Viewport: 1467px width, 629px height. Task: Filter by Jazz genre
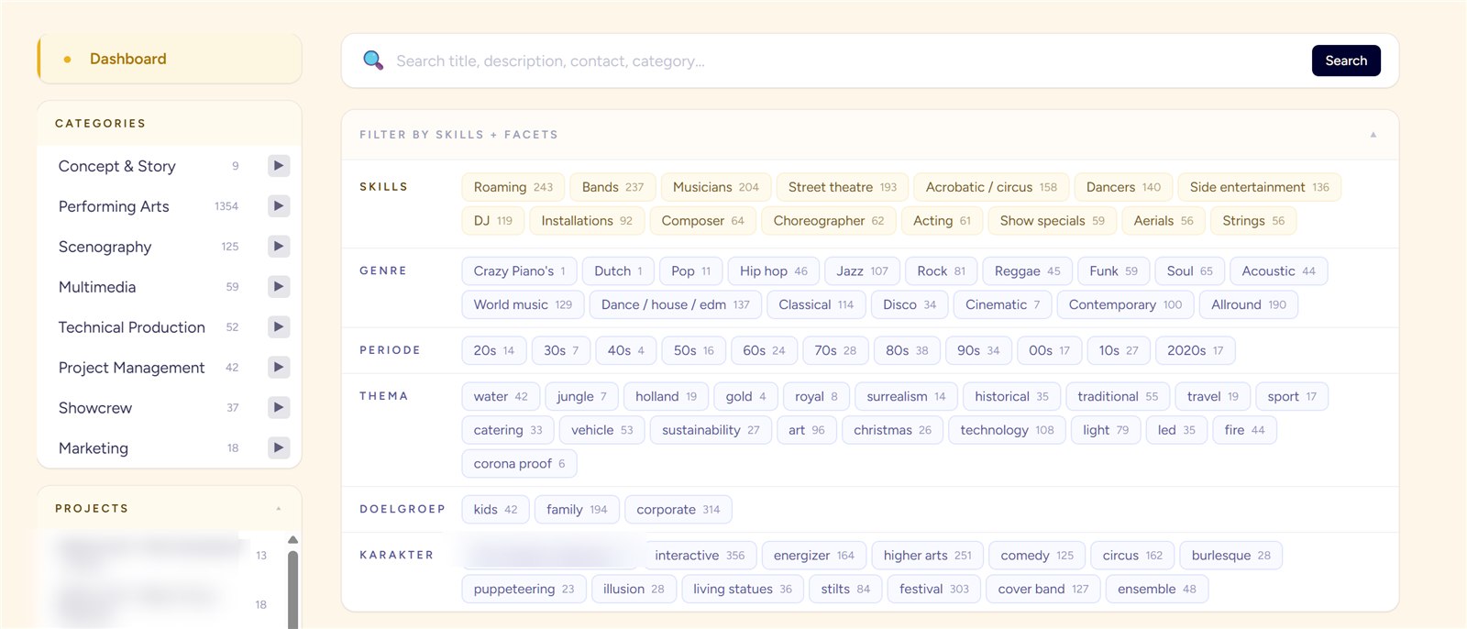(x=862, y=271)
